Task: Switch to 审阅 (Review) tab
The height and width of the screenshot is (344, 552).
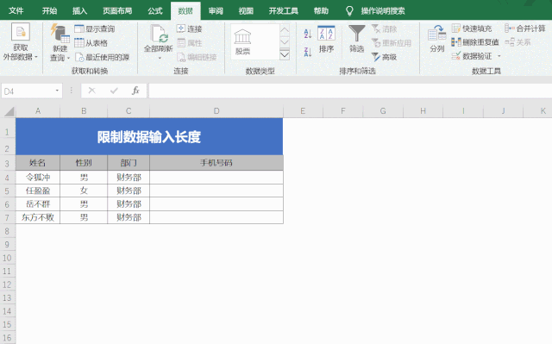Action: coord(216,11)
